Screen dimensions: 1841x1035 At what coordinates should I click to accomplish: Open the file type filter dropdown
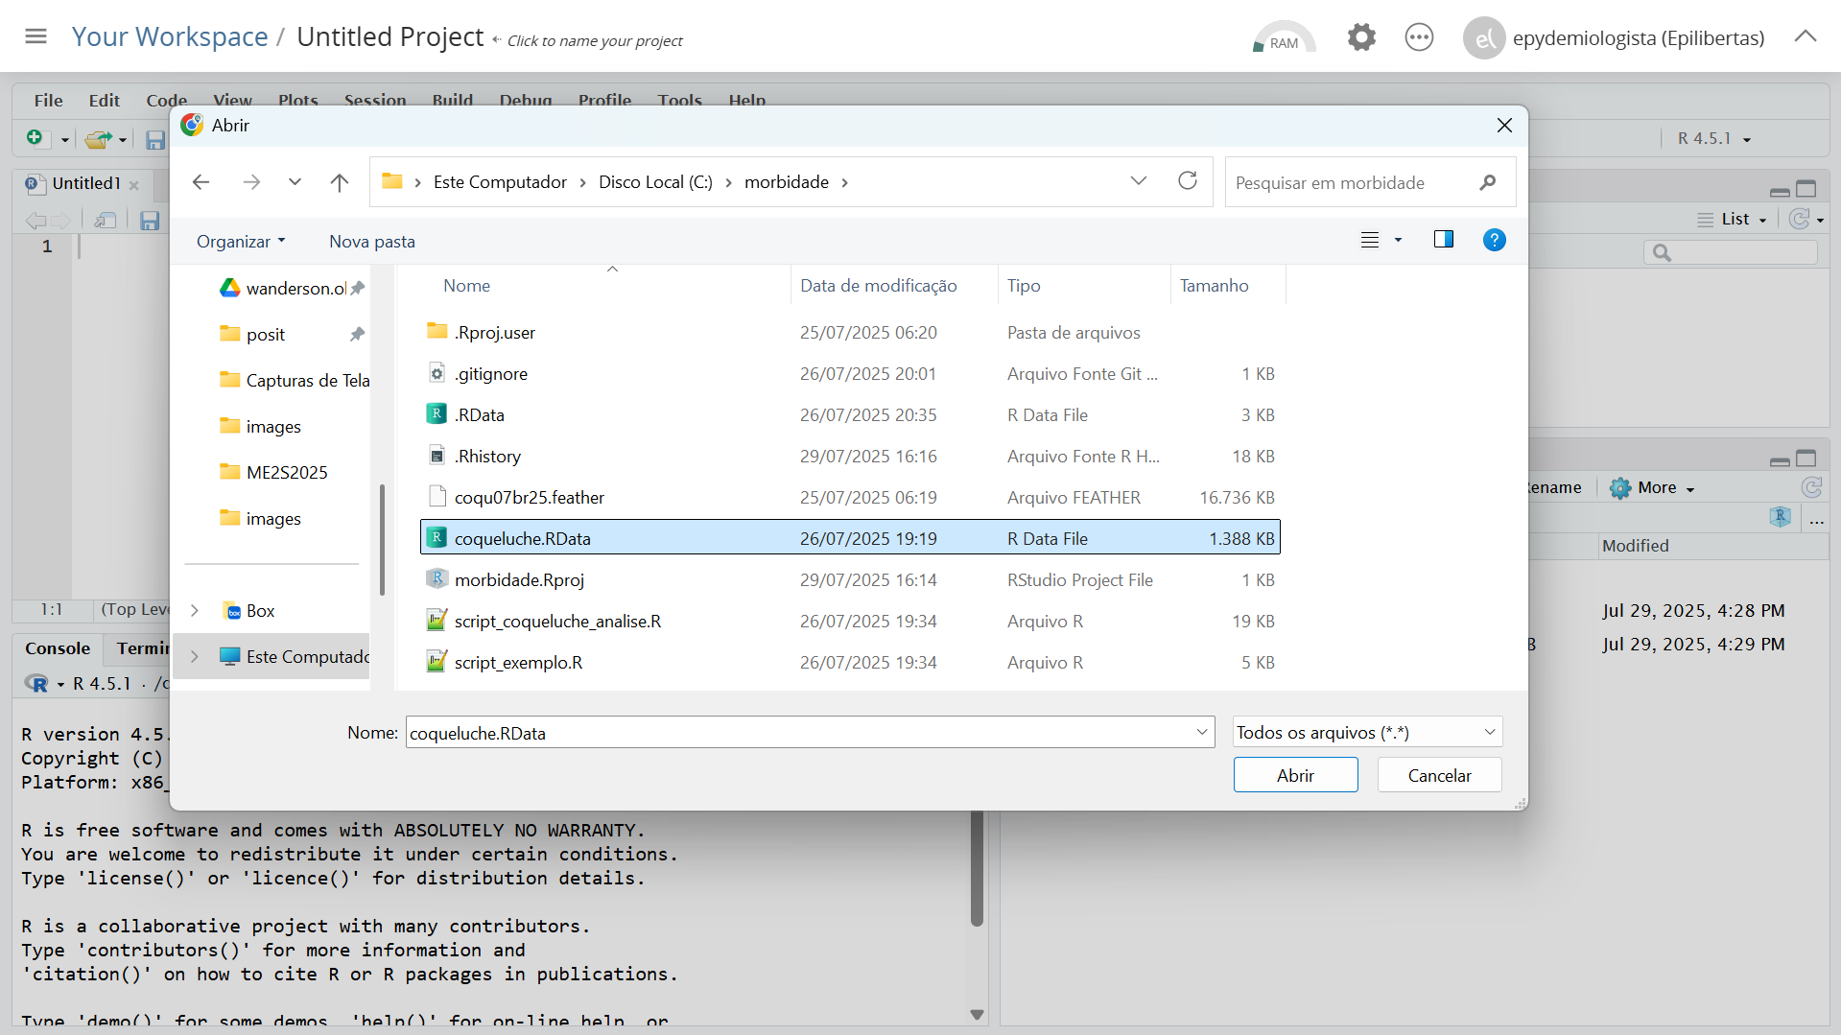(x=1366, y=732)
